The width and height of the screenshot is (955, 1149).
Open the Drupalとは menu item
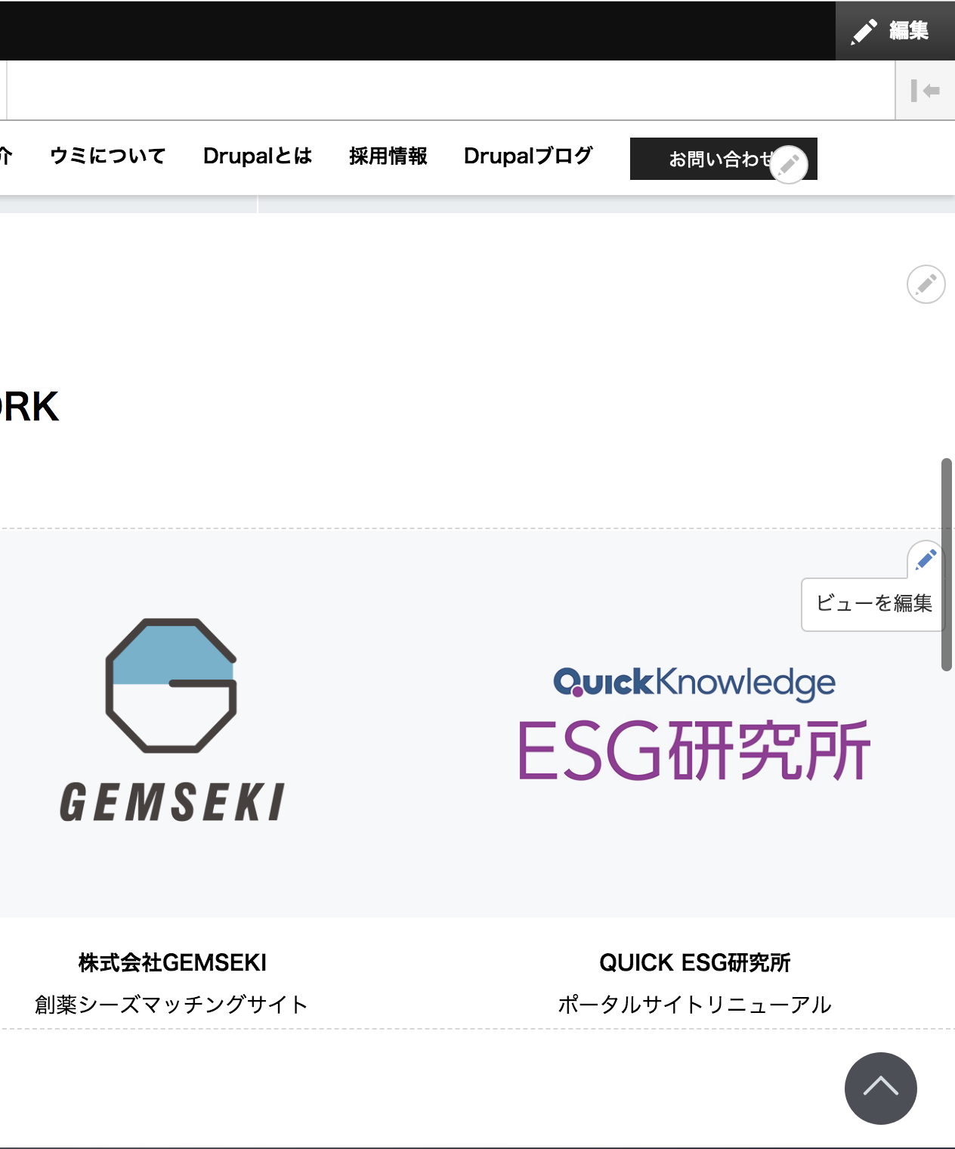pyautogui.click(x=257, y=156)
